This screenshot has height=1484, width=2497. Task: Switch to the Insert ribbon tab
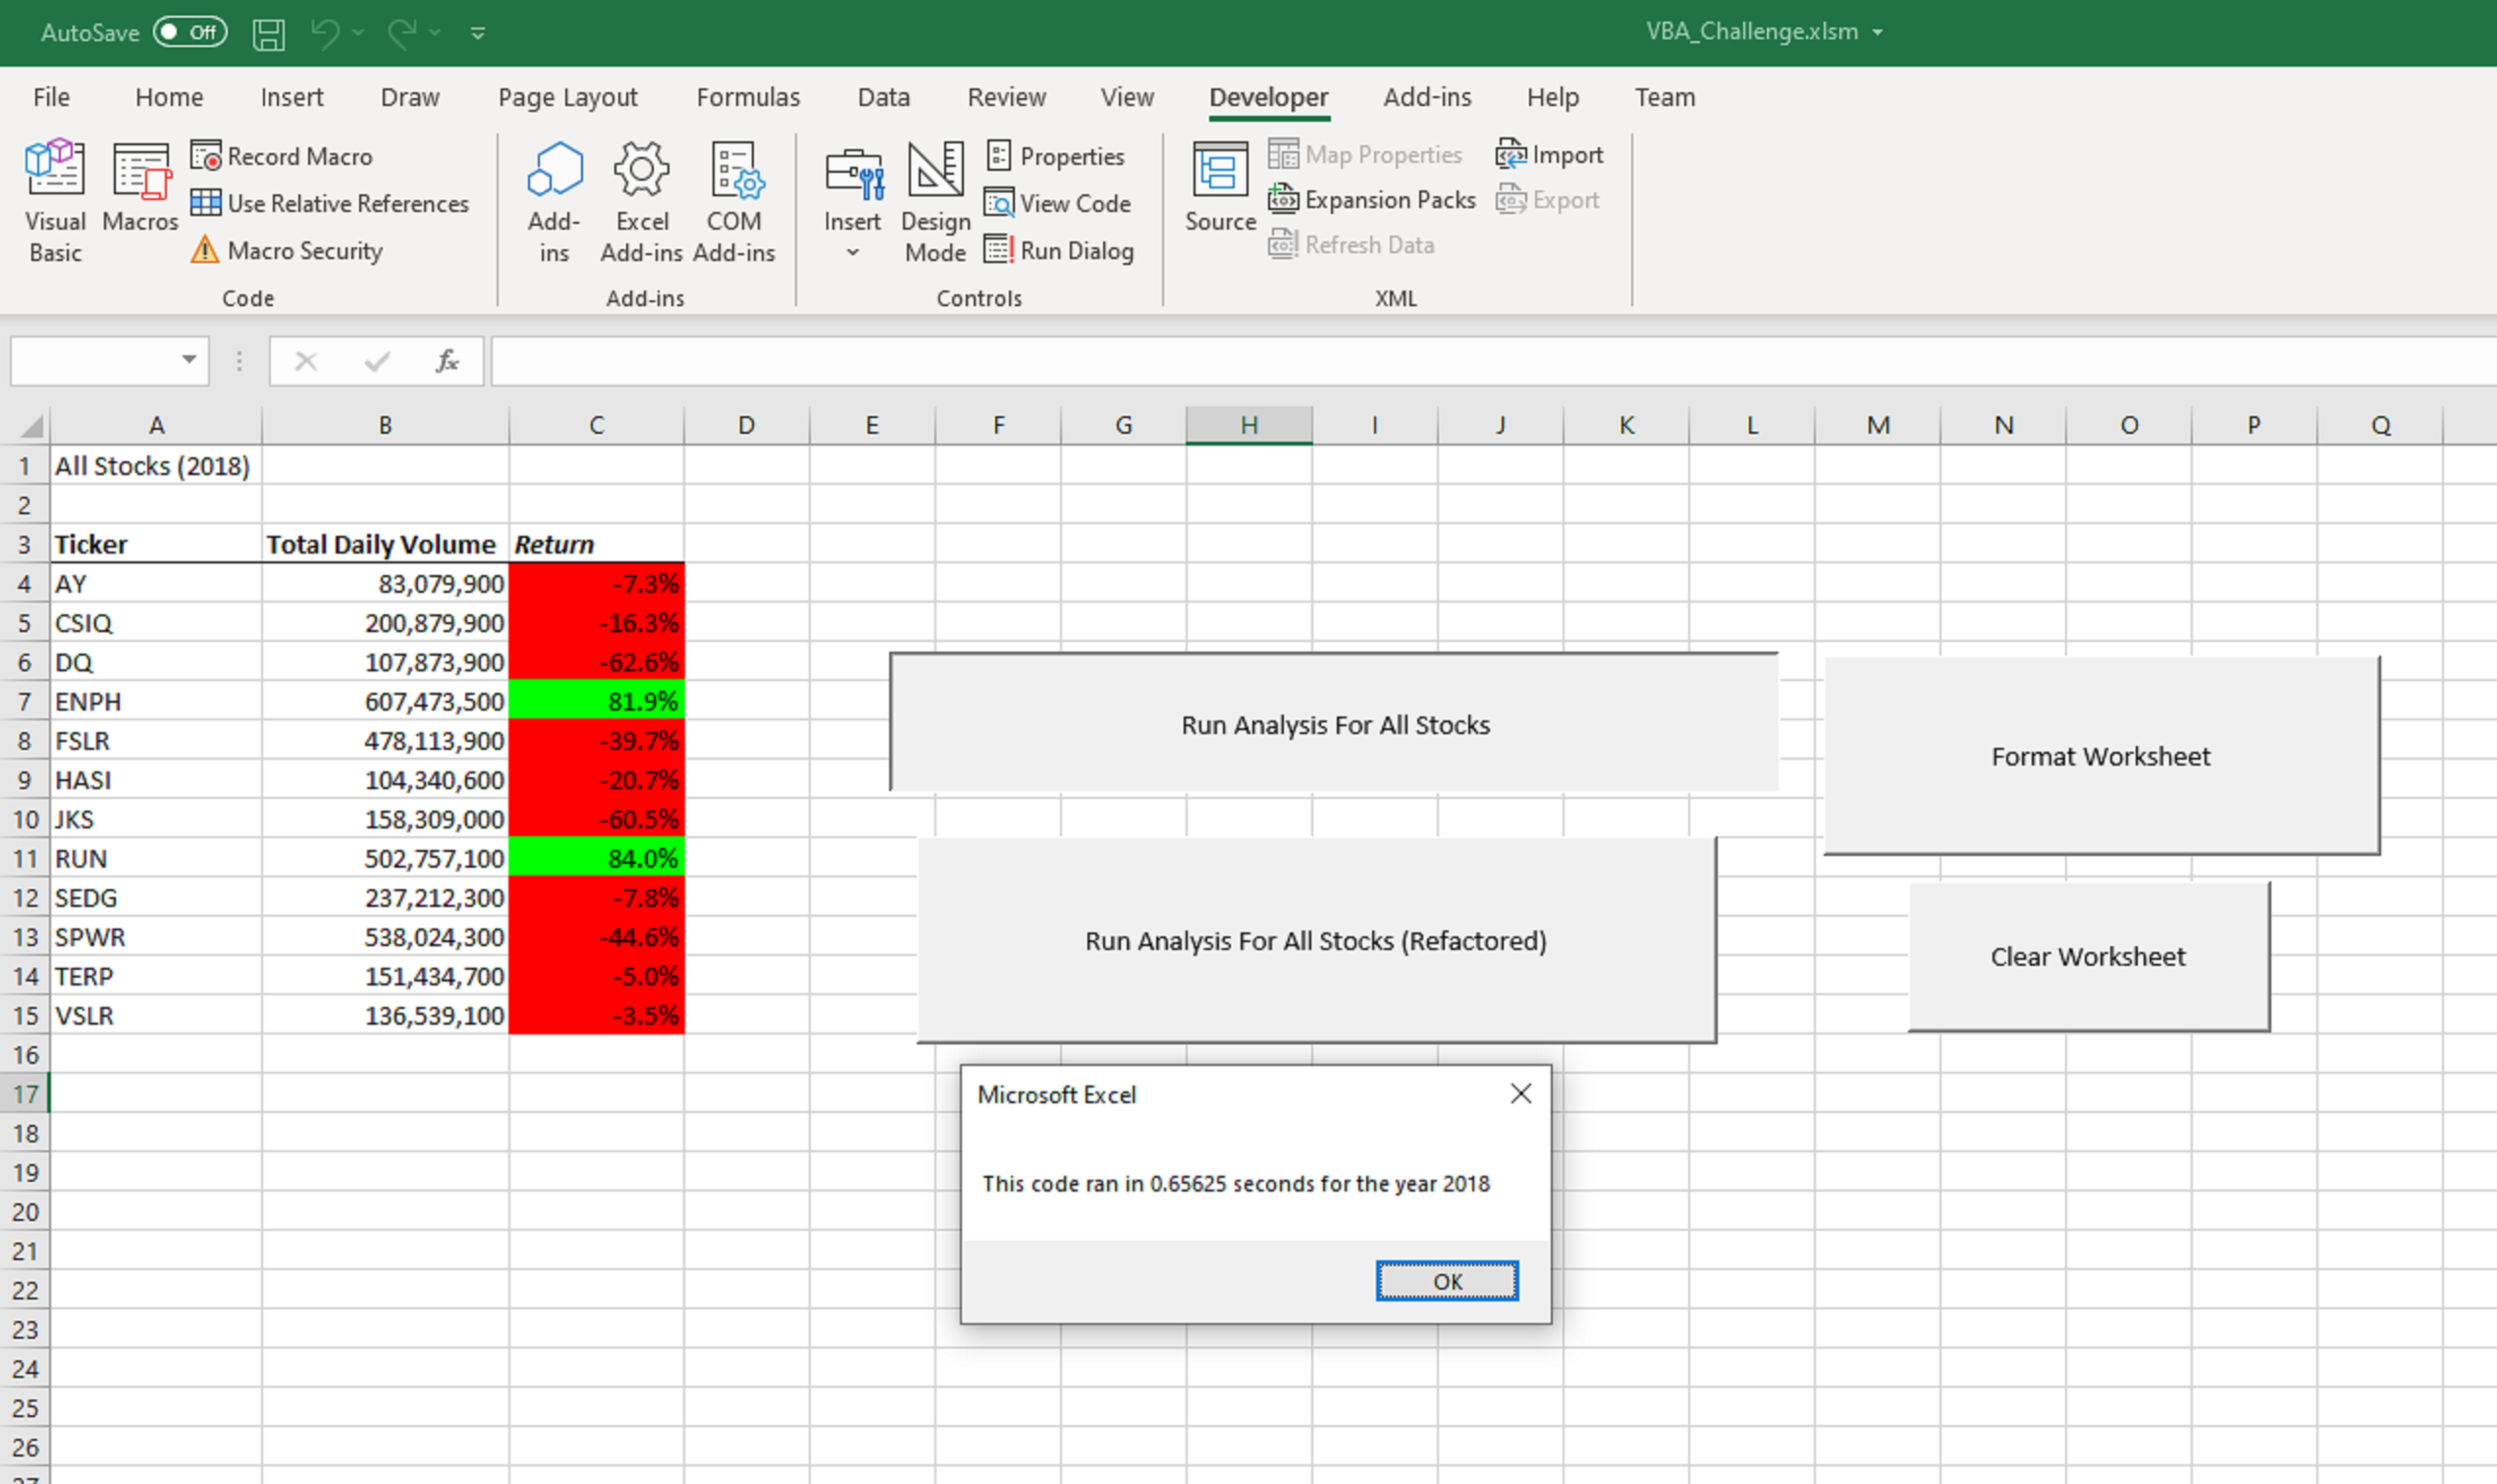[292, 97]
